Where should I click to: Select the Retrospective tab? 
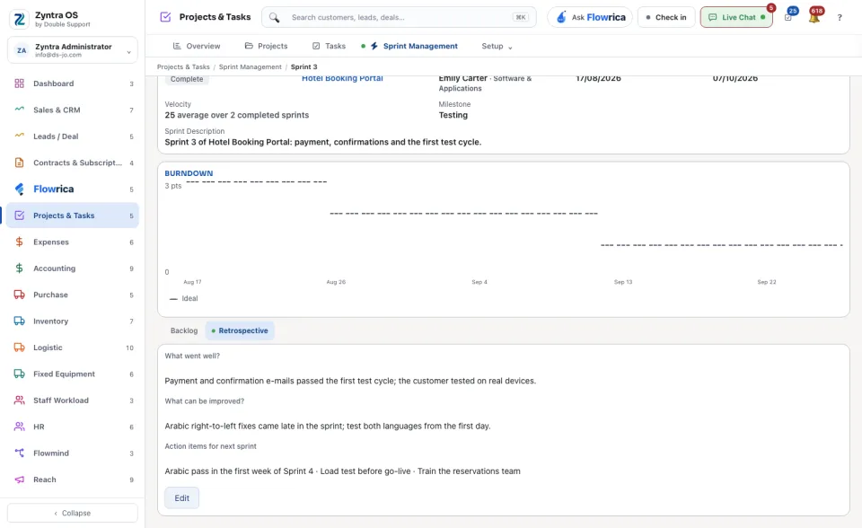[240, 330]
